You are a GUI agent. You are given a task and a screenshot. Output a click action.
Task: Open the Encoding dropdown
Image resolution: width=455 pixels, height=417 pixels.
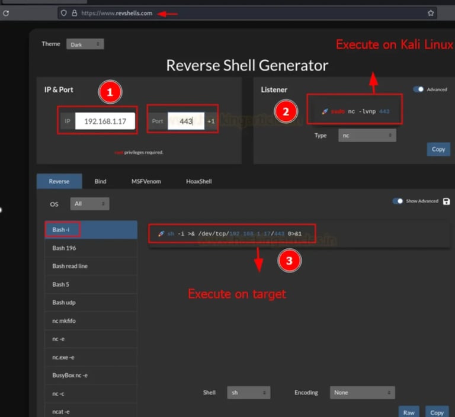point(362,393)
